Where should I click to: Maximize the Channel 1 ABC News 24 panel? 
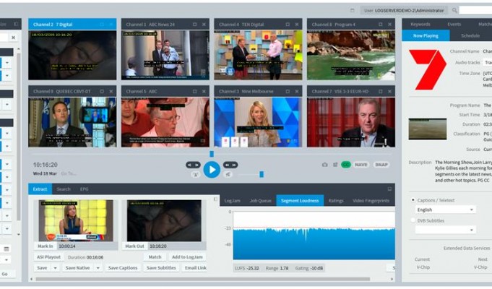(x=194, y=24)
